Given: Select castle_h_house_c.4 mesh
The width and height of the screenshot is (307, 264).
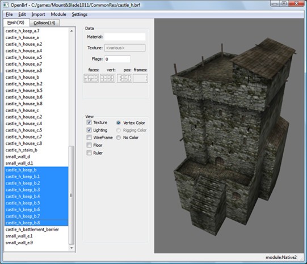Looking at the screenshot, I should (x=36, y=124).
